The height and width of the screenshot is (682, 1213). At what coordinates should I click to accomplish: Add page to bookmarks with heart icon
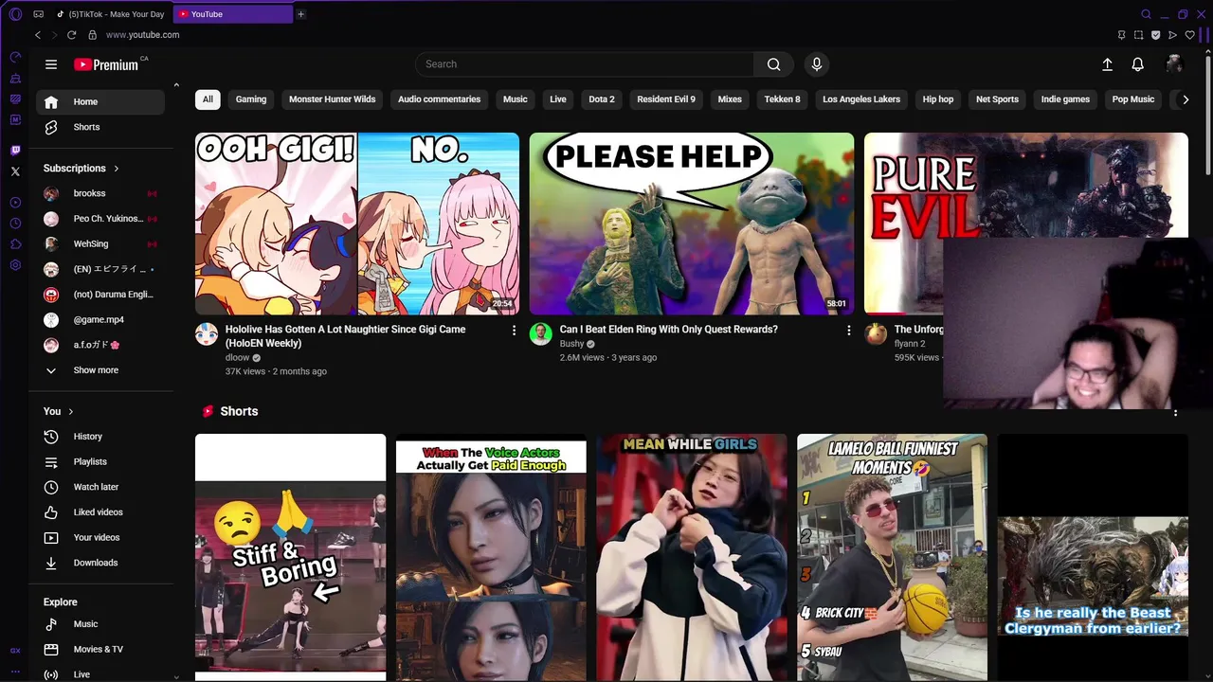(x=1189, y=35)
